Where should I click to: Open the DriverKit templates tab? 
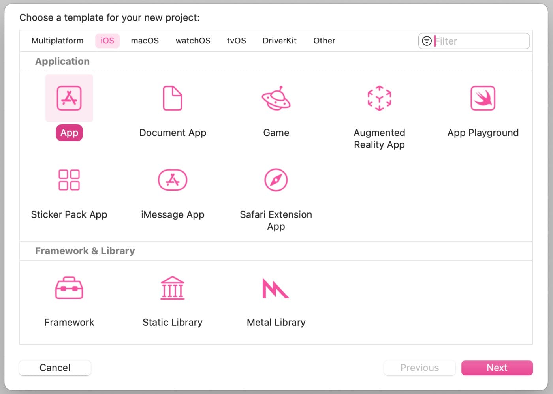(280, 41)
